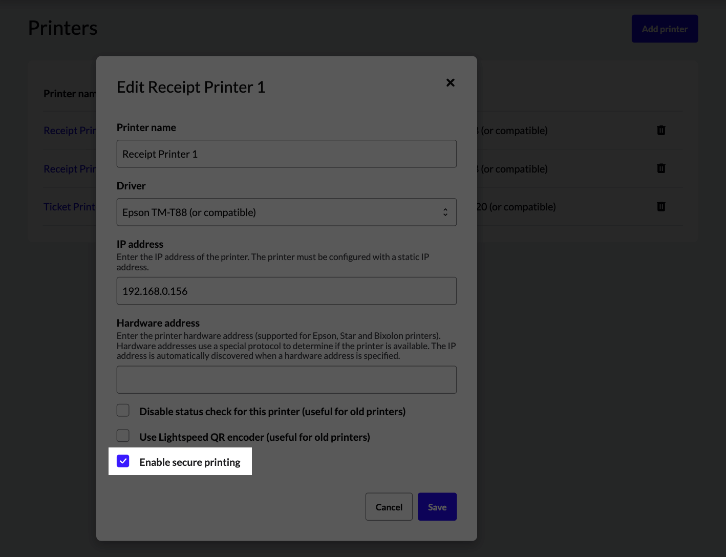The width and height of the screenshot is (726, 557).
Task: Click the empty Hardware address field
Action: (287, 379)
